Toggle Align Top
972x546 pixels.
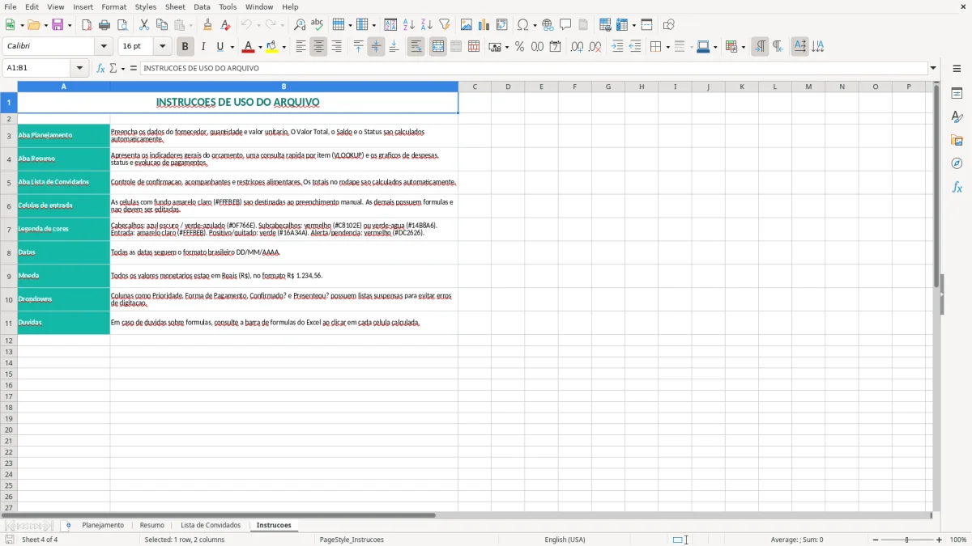358,47
